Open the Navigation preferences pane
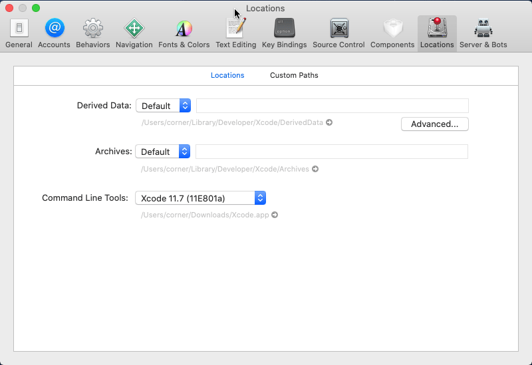 click(134, 34)
